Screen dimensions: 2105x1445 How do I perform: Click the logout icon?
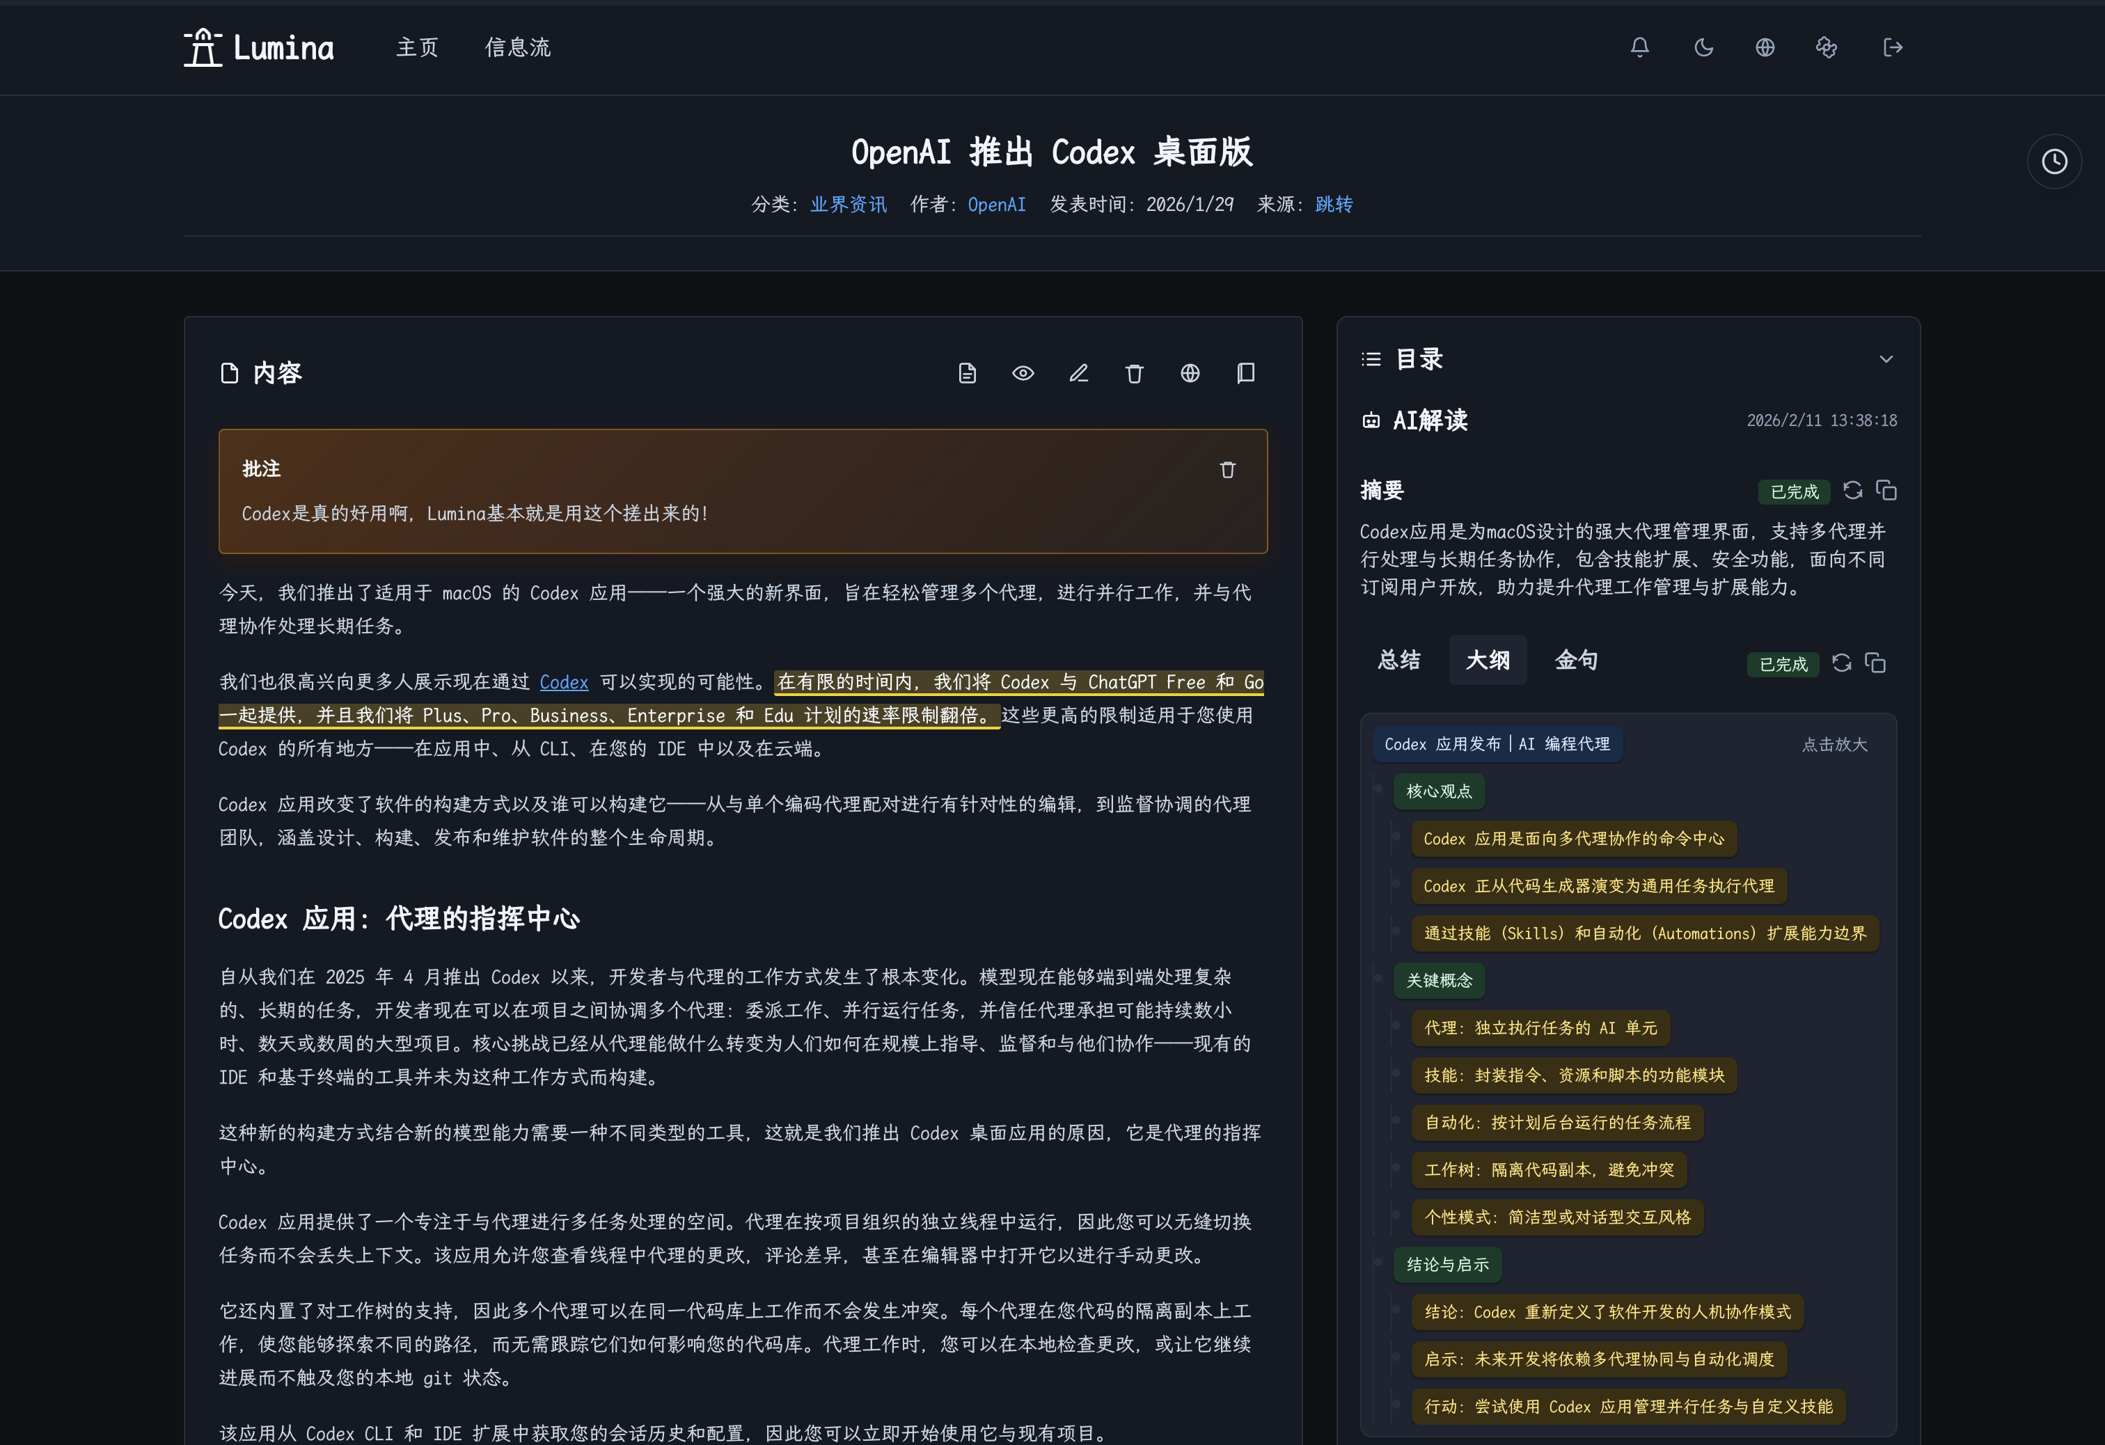click(1892, 47)
